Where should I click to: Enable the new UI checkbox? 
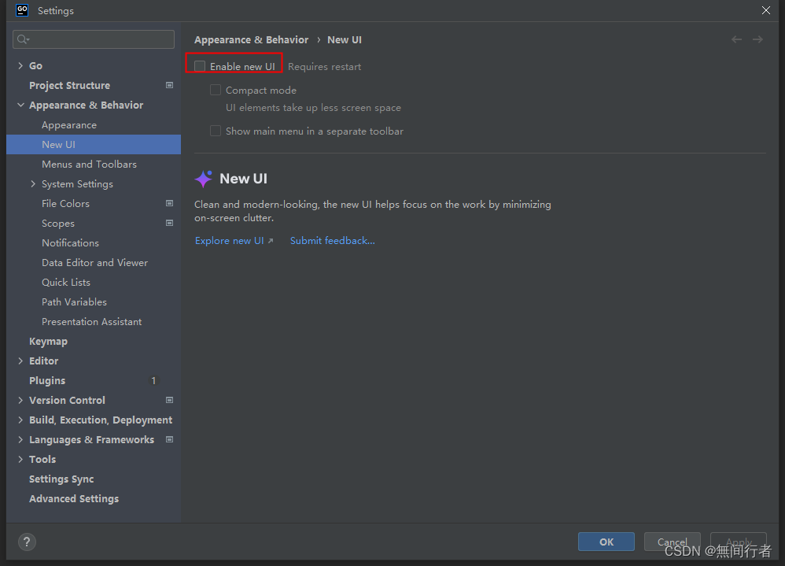(x=200, y=66)
